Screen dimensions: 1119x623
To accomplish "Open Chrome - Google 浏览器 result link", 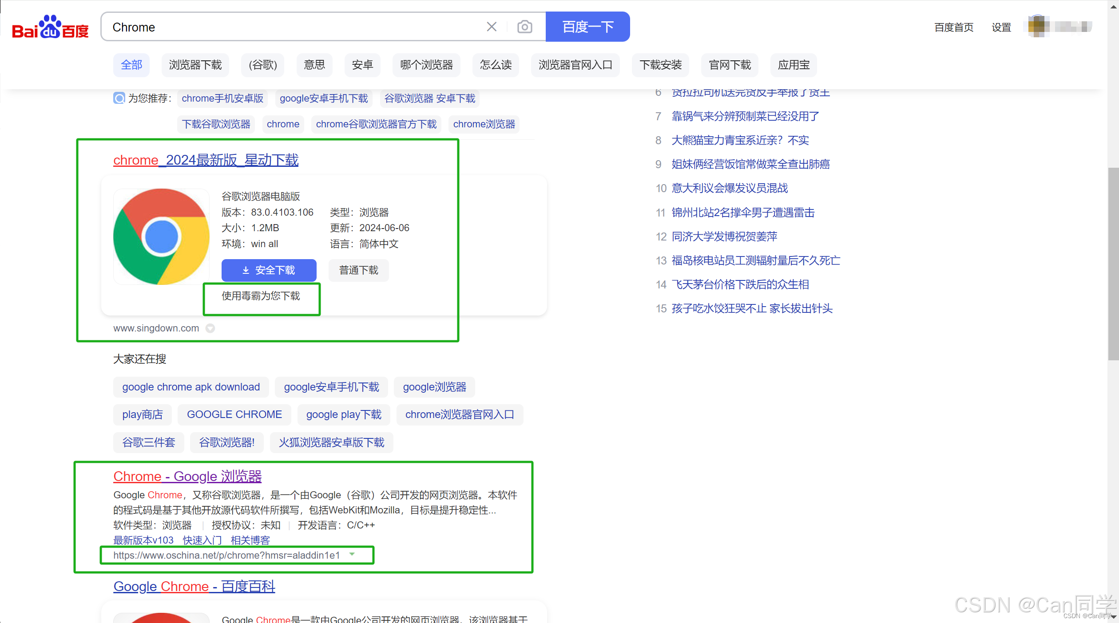I will (187, 476).
